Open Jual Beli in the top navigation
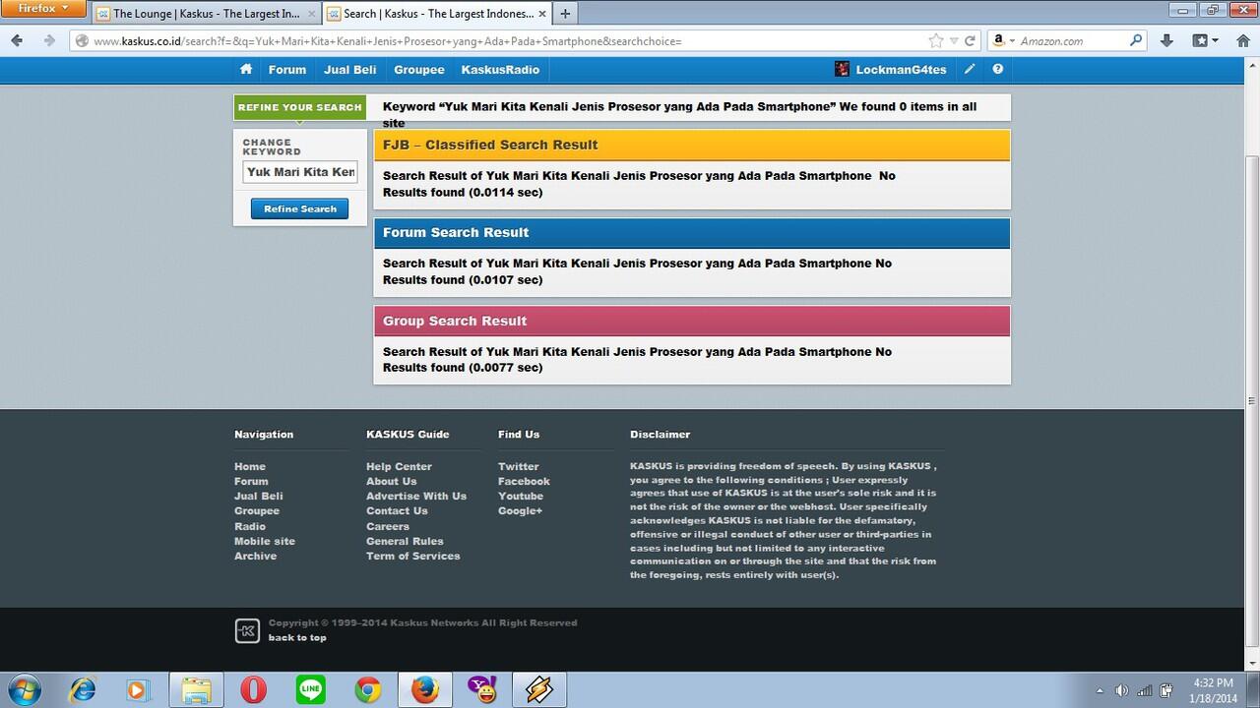1260x708 pixels. click(350, 70)
